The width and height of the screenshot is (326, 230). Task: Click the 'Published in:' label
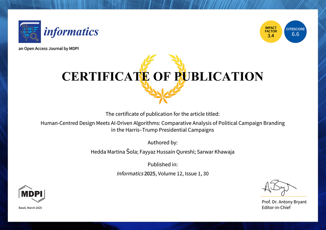(x=162, y=164)
